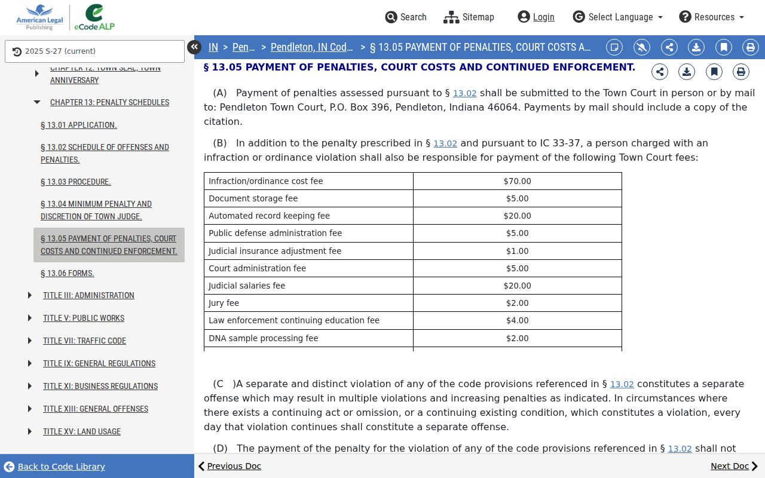Screen dimensions: 765x478
Task: Open § 13.06 Forms in the sidebar
Action: coord(68,273)
